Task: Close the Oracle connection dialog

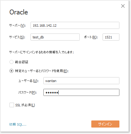Action: click(x=123, y=6)
